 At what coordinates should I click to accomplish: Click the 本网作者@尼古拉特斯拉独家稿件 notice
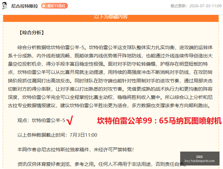[x=75, y=150]
